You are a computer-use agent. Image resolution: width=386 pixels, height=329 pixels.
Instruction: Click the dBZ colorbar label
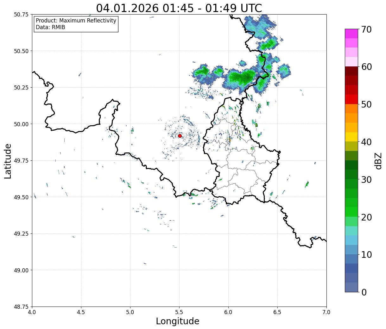pos(378,161)
